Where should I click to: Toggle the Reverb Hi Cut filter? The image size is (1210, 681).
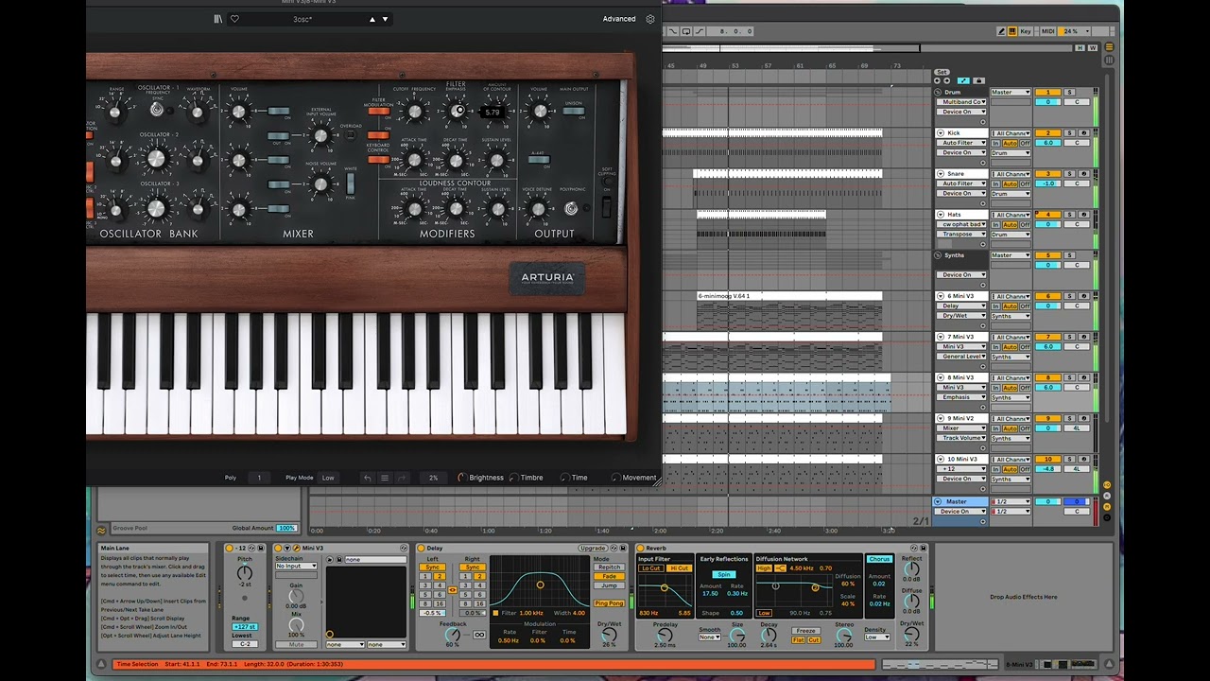(679, 568)
